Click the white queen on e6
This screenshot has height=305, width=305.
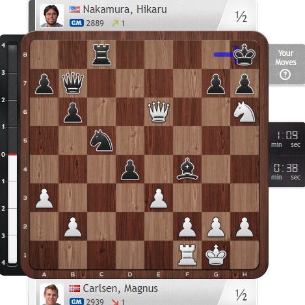pos(159,112)
